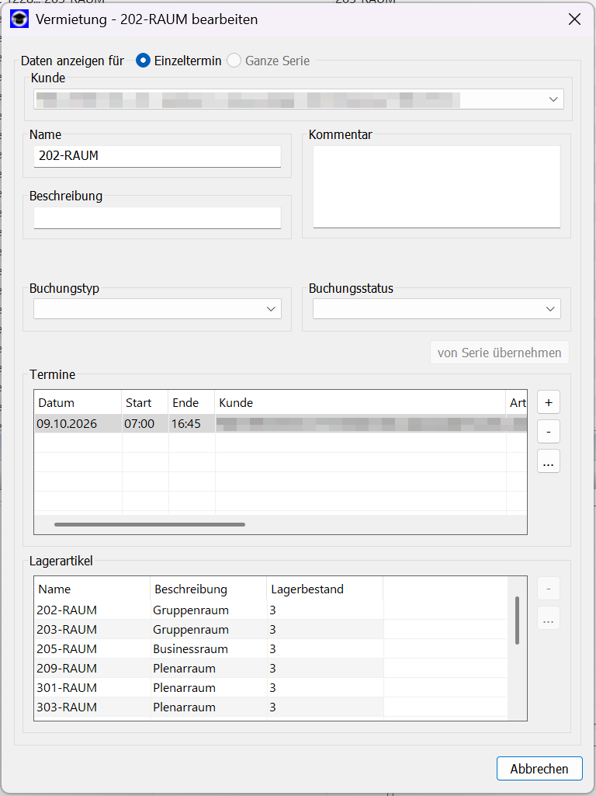
Task: Click the vertical scrollbar in Lagerartikel list
Action: pyautogui.click(x=517, y=620)
